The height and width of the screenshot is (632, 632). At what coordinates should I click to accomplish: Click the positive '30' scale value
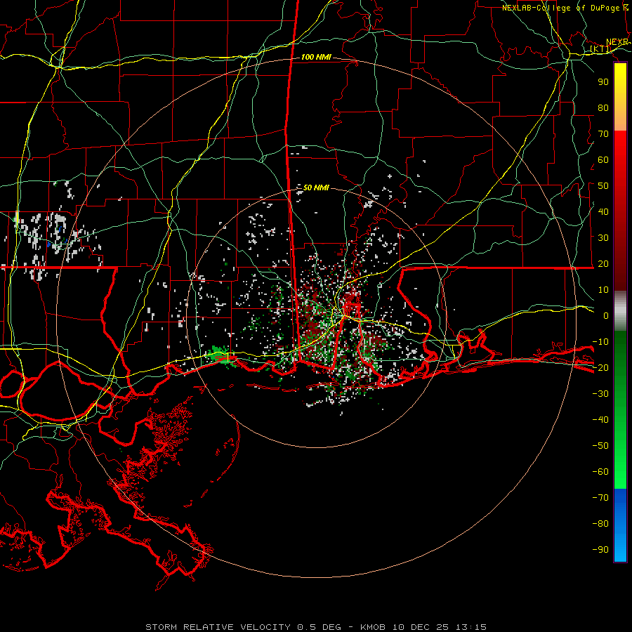point(603,238)
